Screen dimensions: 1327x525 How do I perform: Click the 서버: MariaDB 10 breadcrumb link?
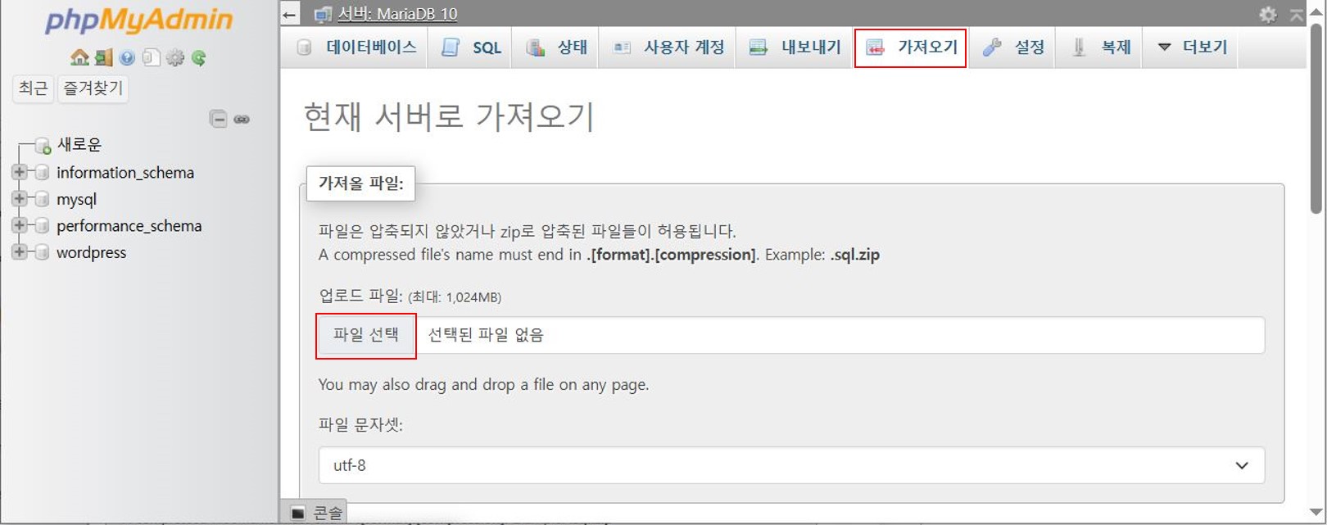pyautogui.click(x=397, y=14)
